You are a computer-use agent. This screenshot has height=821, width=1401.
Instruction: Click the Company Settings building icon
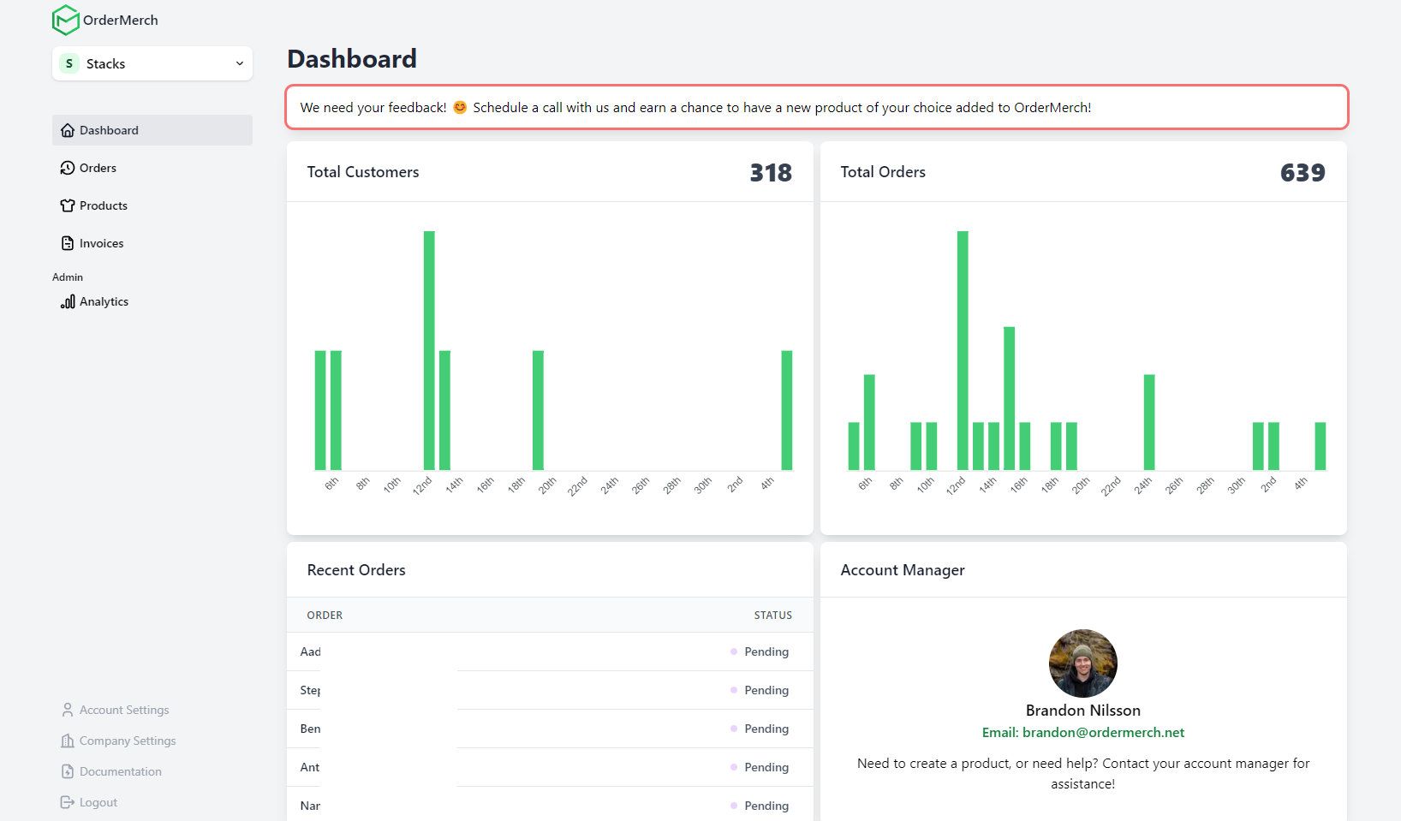click(68, 741)
